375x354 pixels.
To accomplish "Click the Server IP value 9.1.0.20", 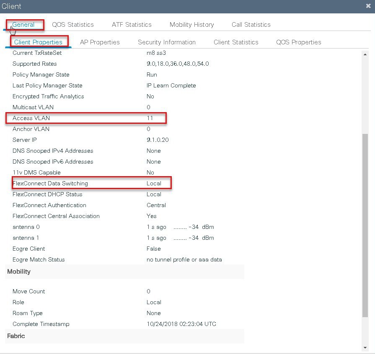I will 158,140.
